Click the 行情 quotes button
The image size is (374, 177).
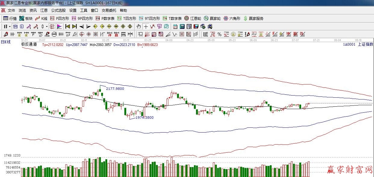click(x=10, y=18)
